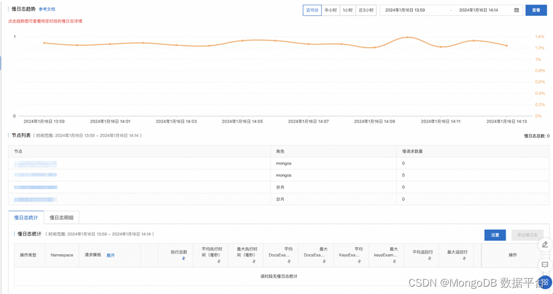Click the 操作类型 column header
553x294 pixels.
[28, 255]
